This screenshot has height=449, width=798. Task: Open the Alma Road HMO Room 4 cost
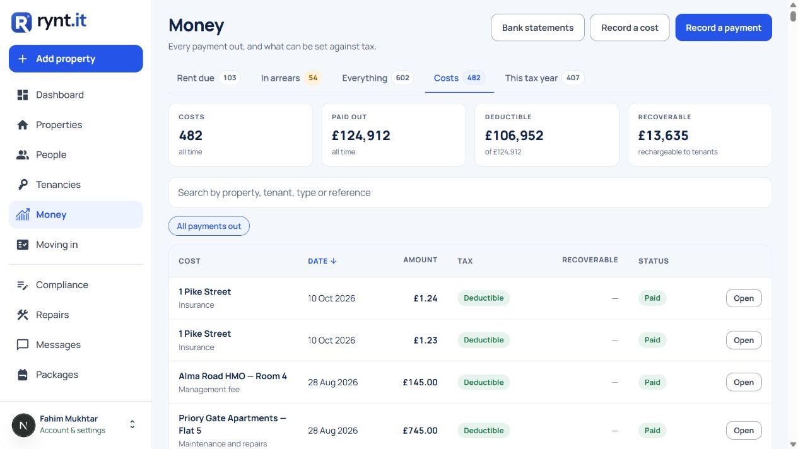coord(744,382)
